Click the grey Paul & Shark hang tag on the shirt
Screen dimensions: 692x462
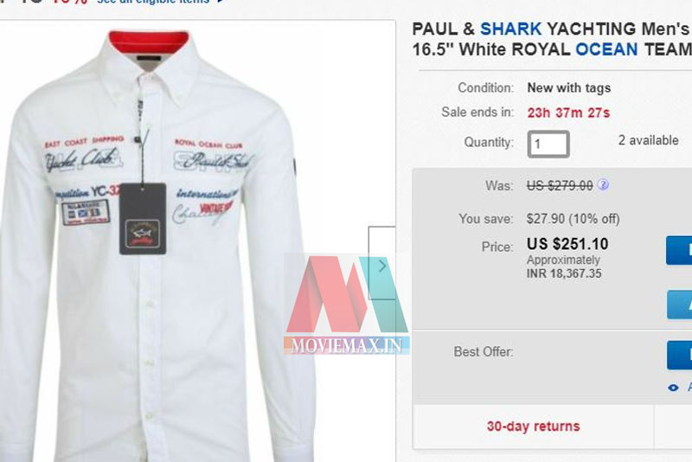(143, 219)
